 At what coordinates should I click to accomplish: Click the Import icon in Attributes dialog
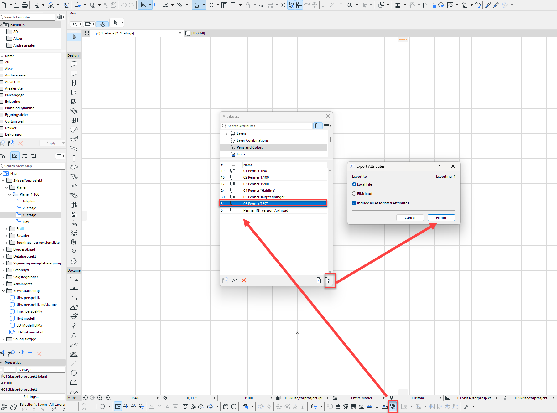318,280
